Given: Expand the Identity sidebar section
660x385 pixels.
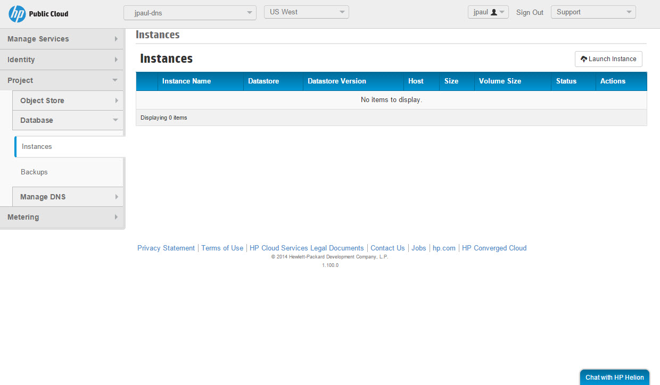Looking at the screenshot, I should (x=62, y=60).
